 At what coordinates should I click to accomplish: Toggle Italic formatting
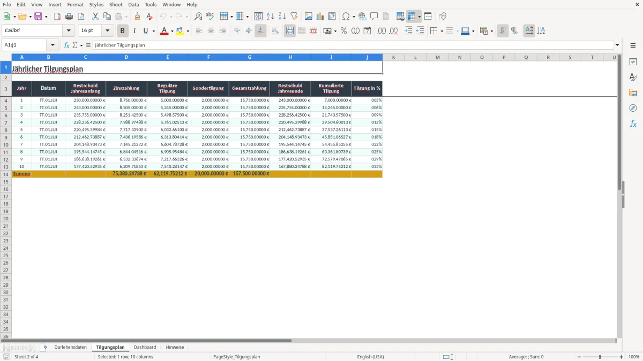(x=134, y=31)
